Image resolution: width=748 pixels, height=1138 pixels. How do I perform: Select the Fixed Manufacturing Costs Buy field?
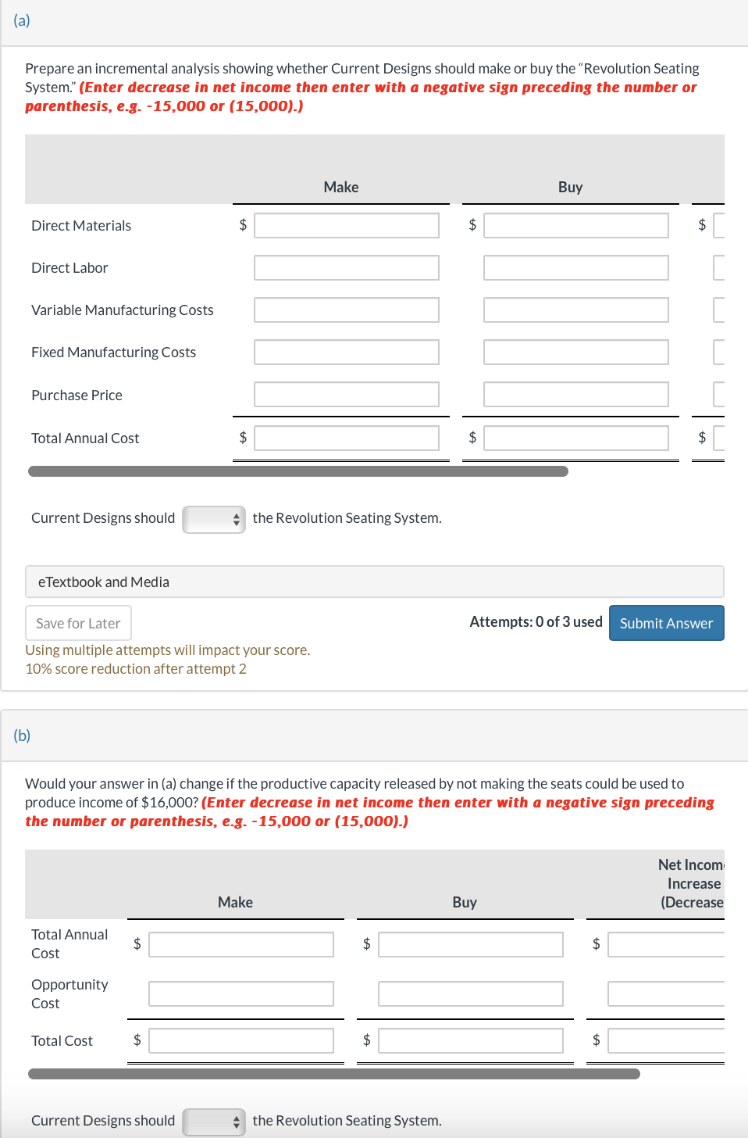point(575,352)
